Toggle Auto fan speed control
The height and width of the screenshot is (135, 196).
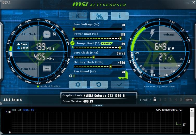[x=124, y=78]
